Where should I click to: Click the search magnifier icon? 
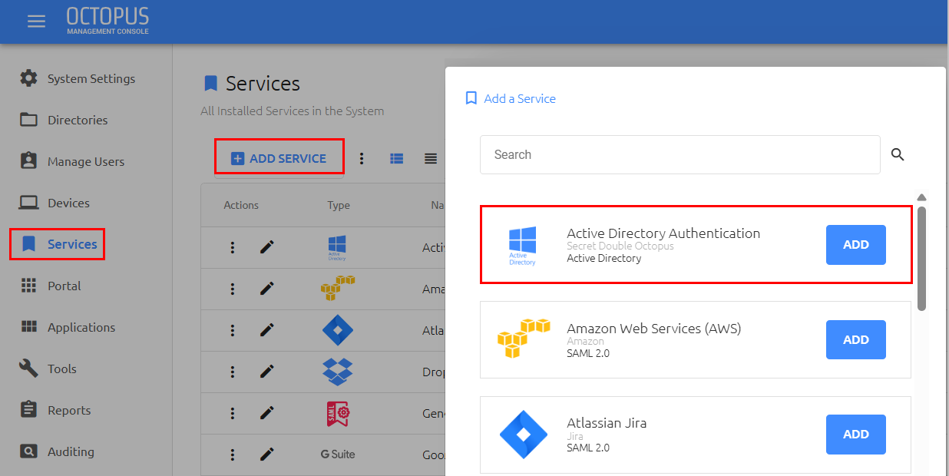tap(898, 154)
